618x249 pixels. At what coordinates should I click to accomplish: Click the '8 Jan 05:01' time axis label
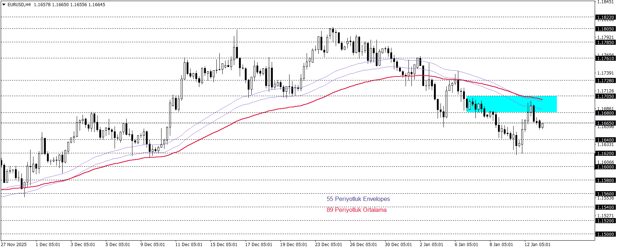click(x=501, y=244)
